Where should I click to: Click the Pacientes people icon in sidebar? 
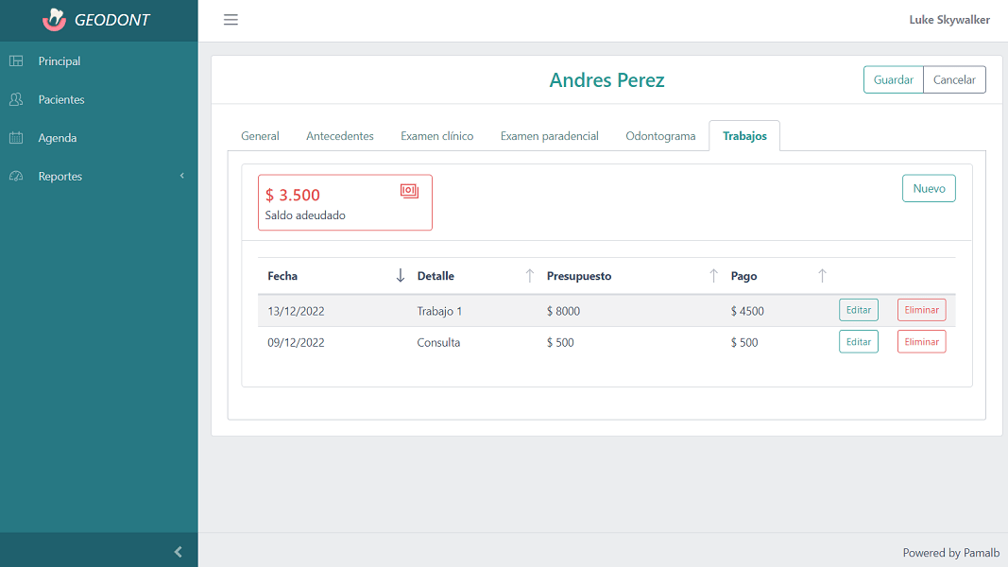coord(16,99)
